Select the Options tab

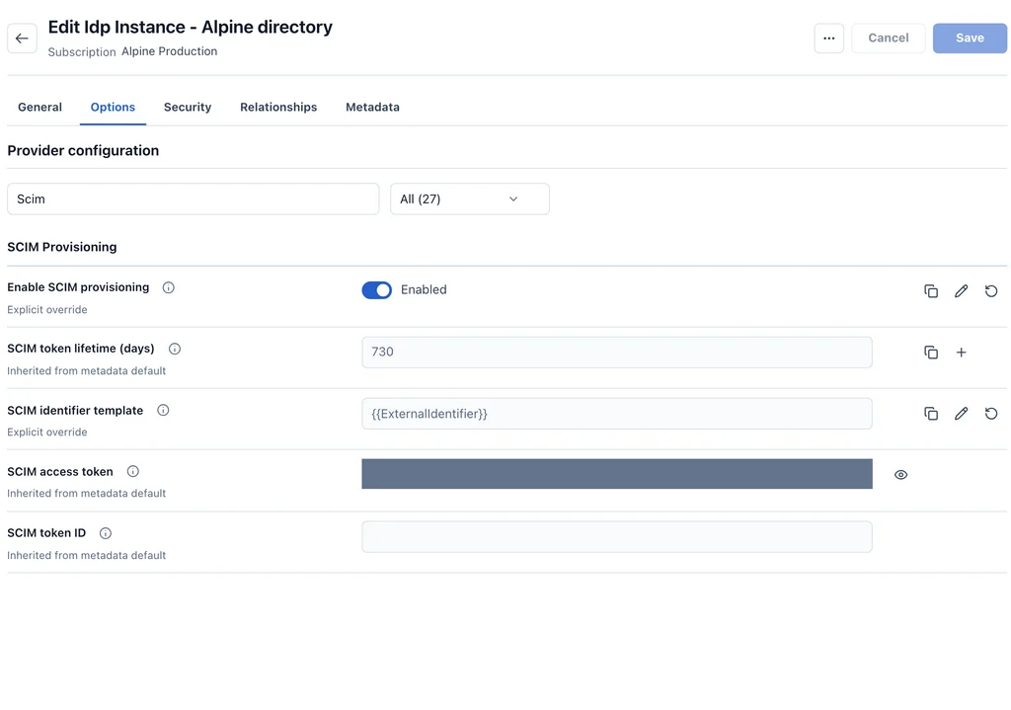(113, 107)
